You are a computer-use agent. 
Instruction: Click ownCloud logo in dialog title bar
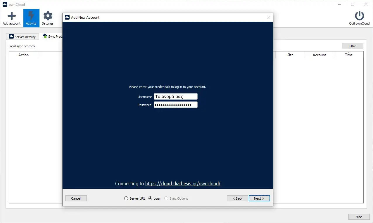(67, 18)
